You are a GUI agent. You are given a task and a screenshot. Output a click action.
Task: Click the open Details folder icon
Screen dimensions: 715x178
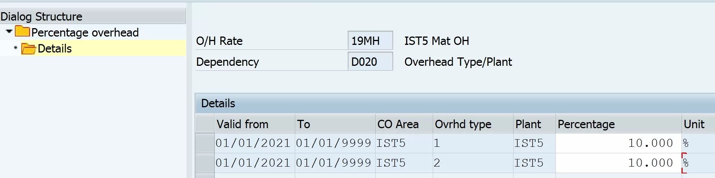[x=29, y=49]
